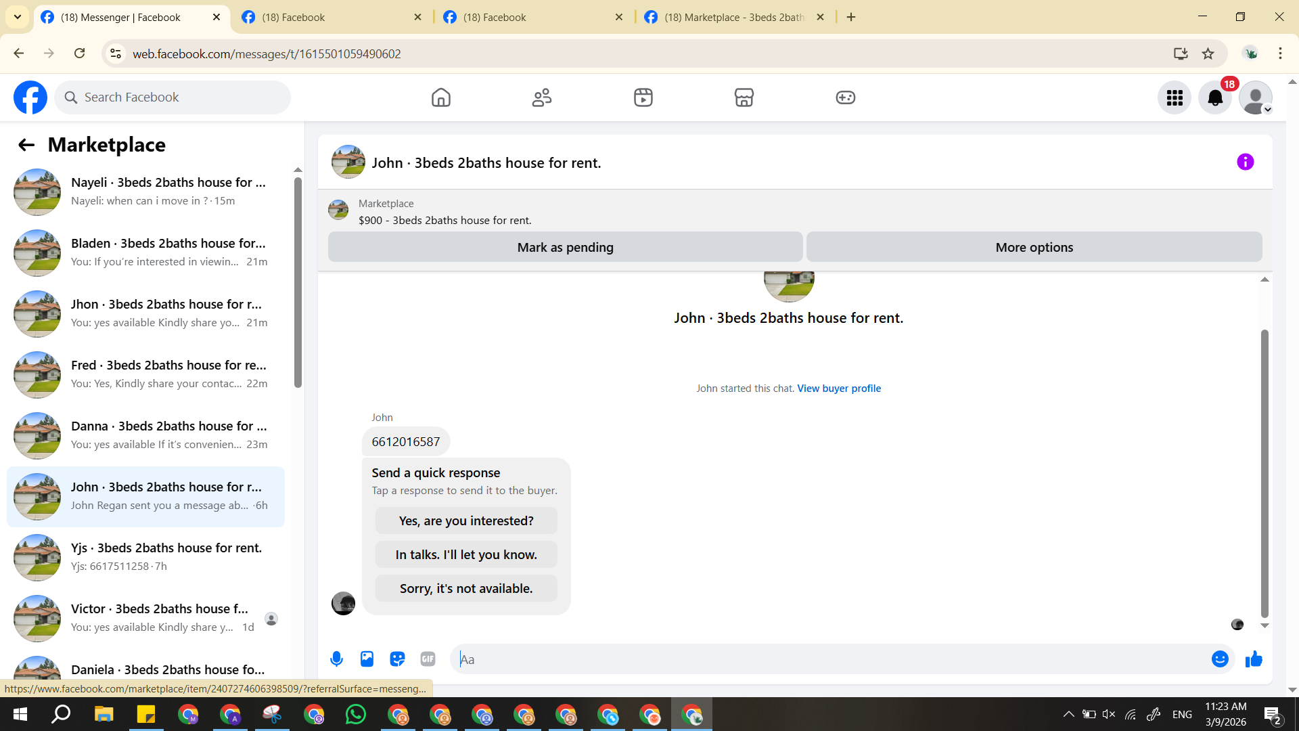Screen dimensions: 1299x731
Task: Open the GIF picker icon
Action: tap(428, 659)
